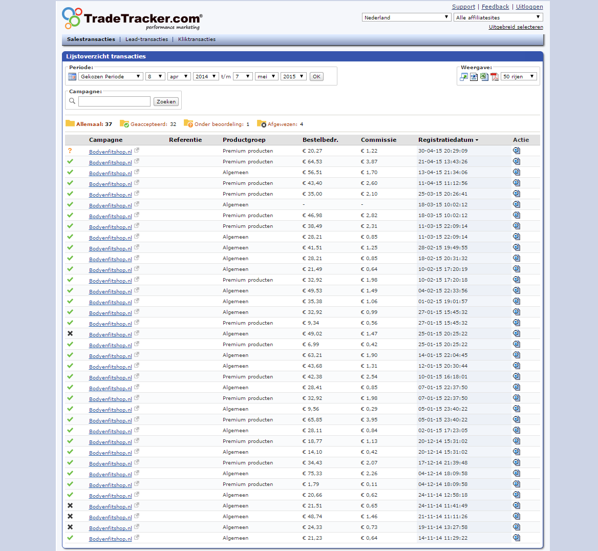This screenshot has height=551, width=598.
Task: Click the magnifier icon beside the Campagne search field
Action: (72, 101)
